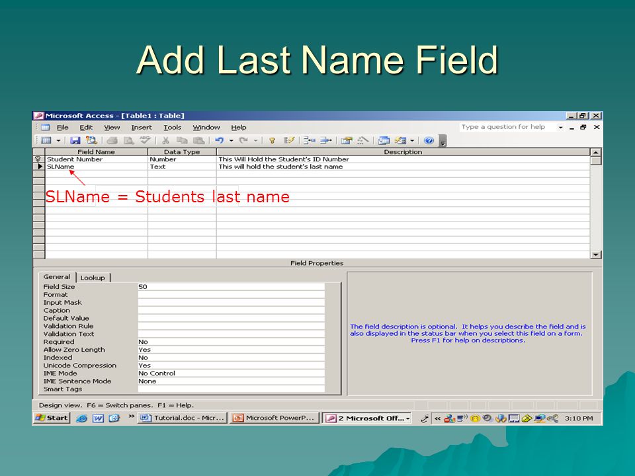
Task: Open the '2 Microsoft Off...' taskbar group
Action: pyautogui.click(x=367, y=418)
